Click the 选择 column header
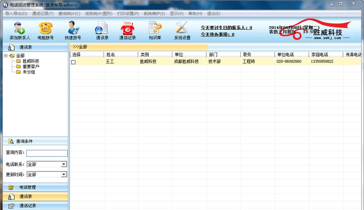 [x=87, y=54]
